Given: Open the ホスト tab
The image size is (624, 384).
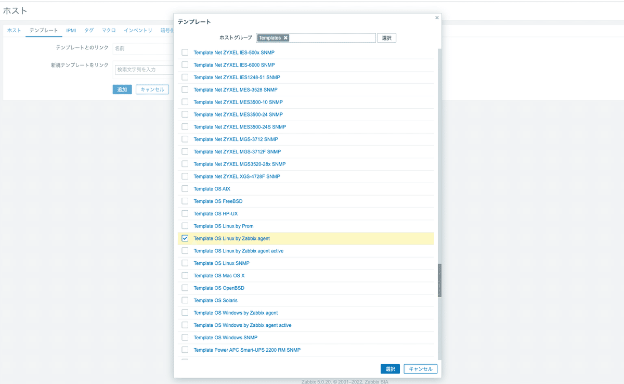Looking at the screenshot, I should coord(14,31).
